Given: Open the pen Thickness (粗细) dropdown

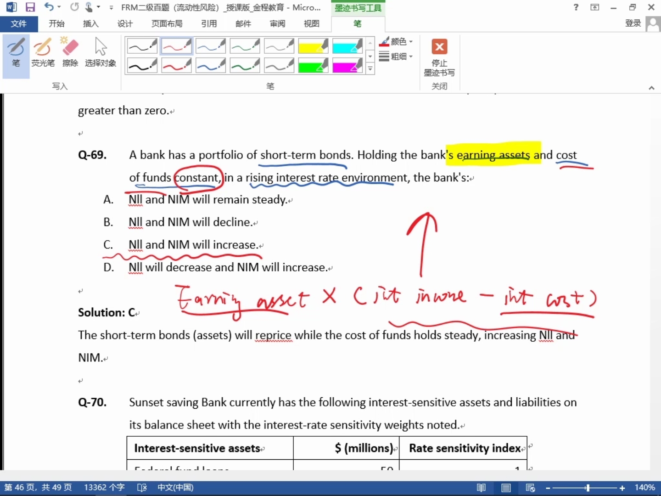Looking at the screenshot, I should [396, 56].
